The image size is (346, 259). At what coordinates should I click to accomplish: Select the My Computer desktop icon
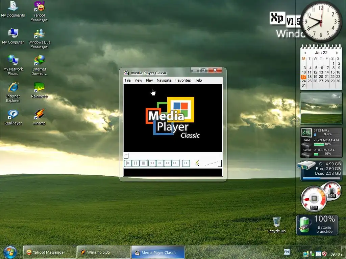pos(13,36)
